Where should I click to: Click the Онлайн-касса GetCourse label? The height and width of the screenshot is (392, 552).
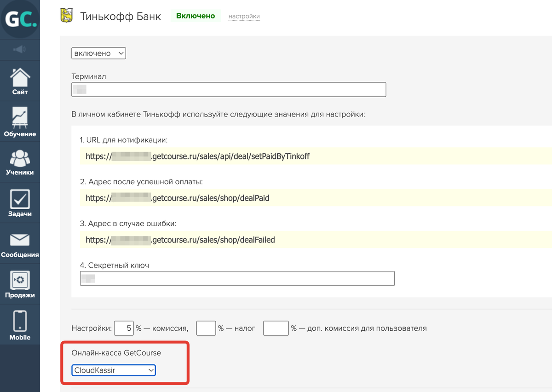coord(116,353)
